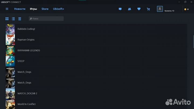
Task: Select STEEP in the games list
Action: [21, 61]
